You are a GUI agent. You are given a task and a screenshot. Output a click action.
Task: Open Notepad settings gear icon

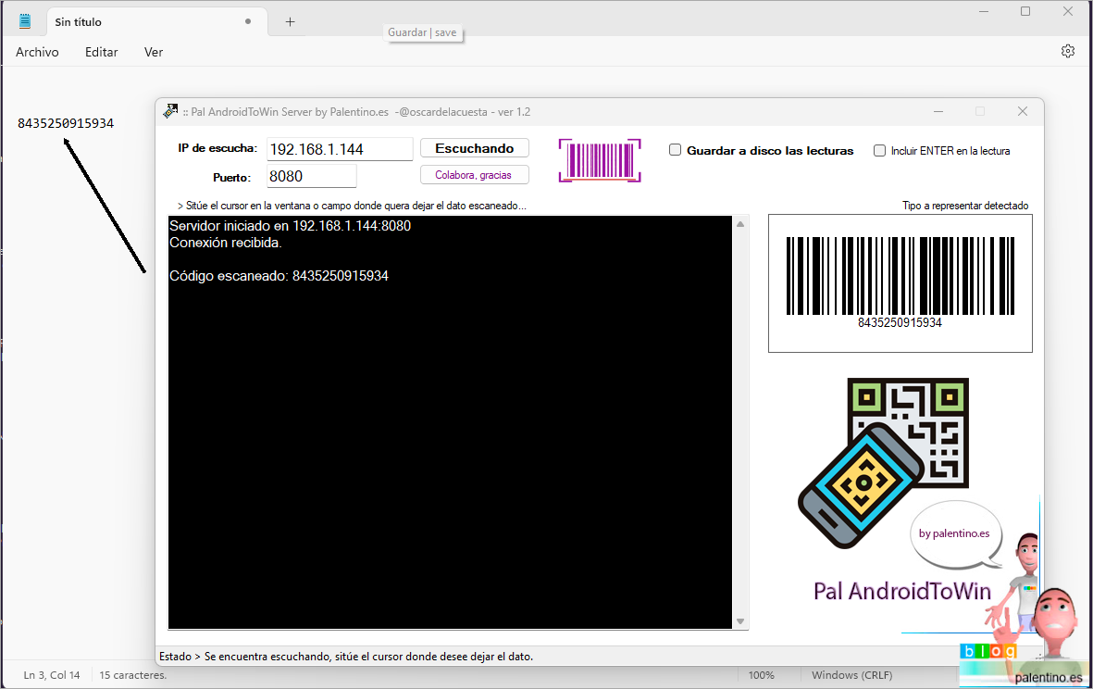tap(1067, 52)
